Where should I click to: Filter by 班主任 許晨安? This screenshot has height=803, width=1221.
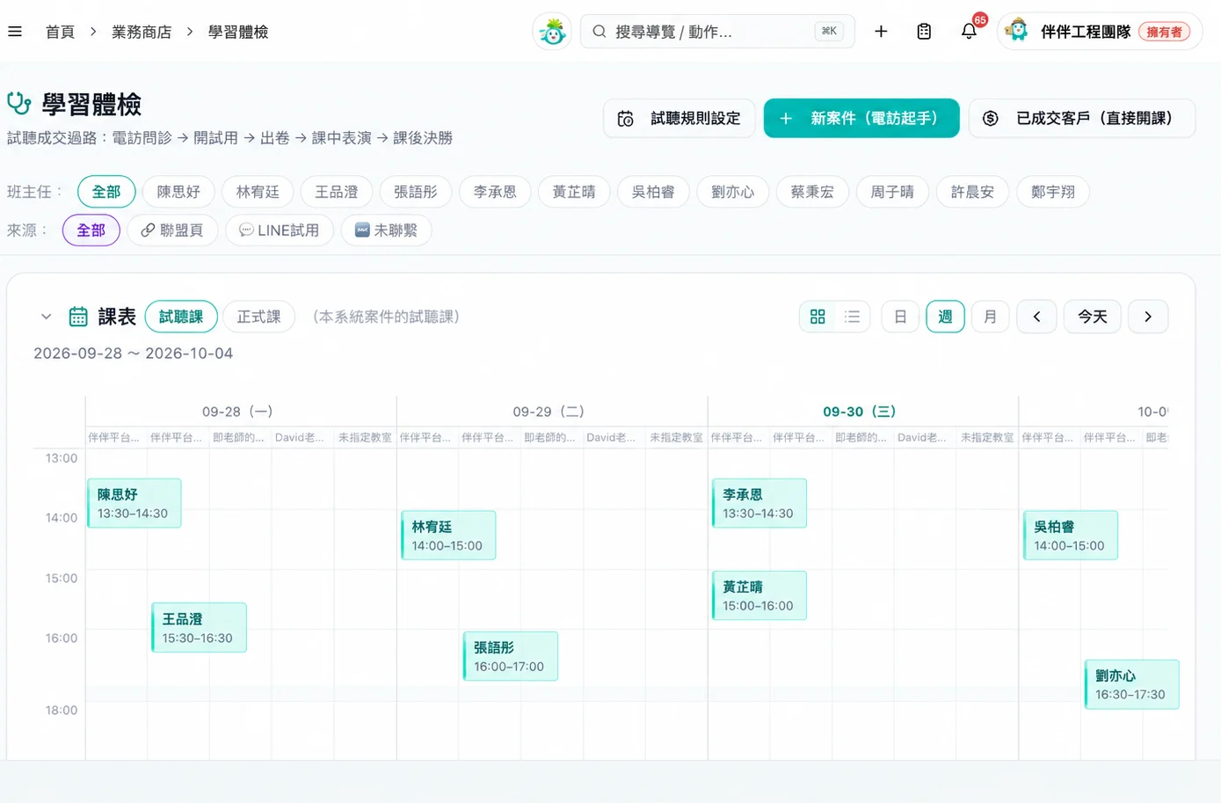click(x=972, y=192)
